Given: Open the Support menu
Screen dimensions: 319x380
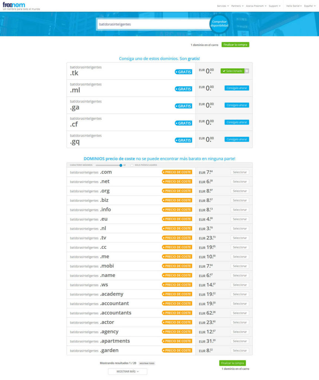Looking at the screenshot, I should pos(274,6).
